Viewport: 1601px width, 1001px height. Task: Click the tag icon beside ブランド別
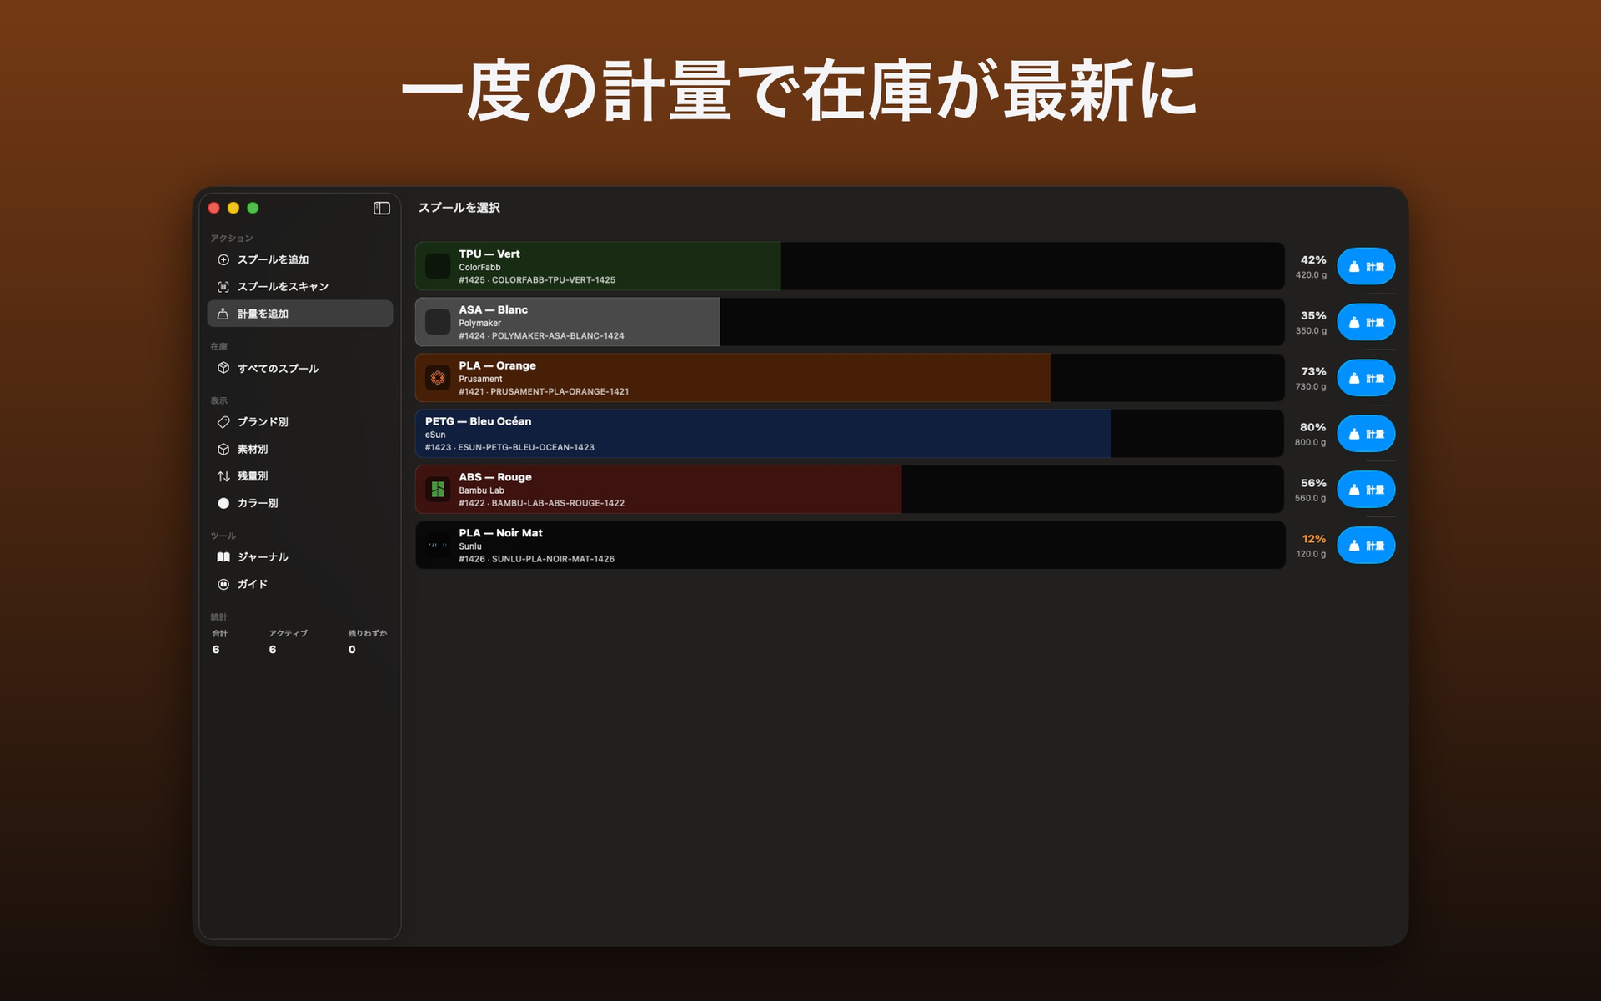tap(223, 422)
